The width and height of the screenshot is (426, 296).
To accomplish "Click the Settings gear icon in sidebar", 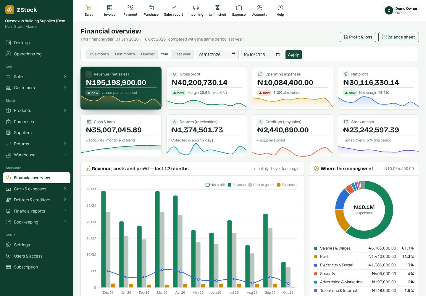I will click(x=8, y=245).
